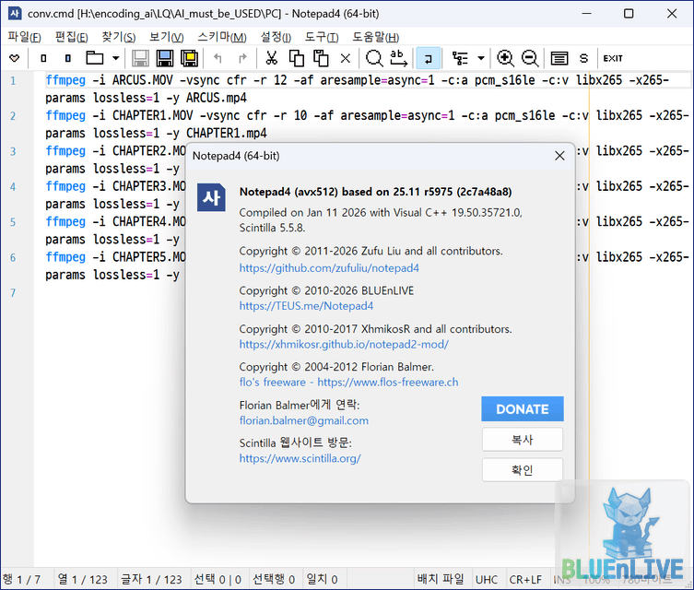
Task: Click the EXIT toolbar icon
Action: pos(613,58)
